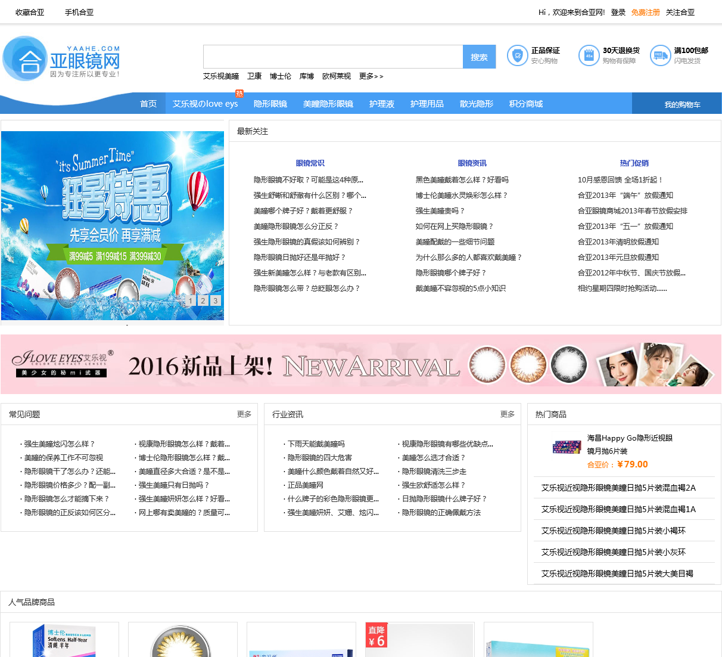Open FAQ 隐形眼镜怎么才能摘下来？
Screen dimensions: 722x657
coord(67,499)
